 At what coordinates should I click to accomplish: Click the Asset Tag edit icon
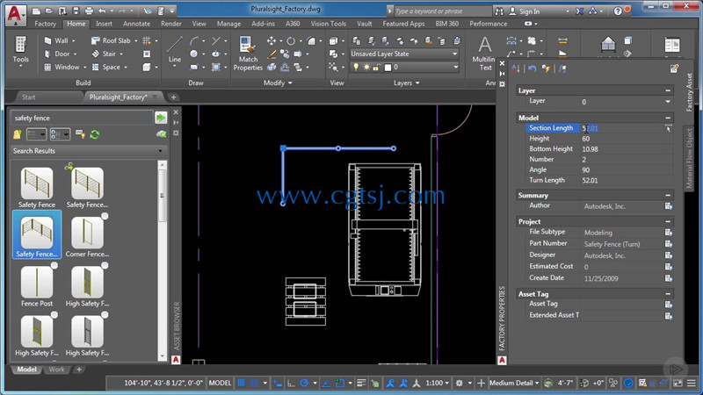[668, 305]
